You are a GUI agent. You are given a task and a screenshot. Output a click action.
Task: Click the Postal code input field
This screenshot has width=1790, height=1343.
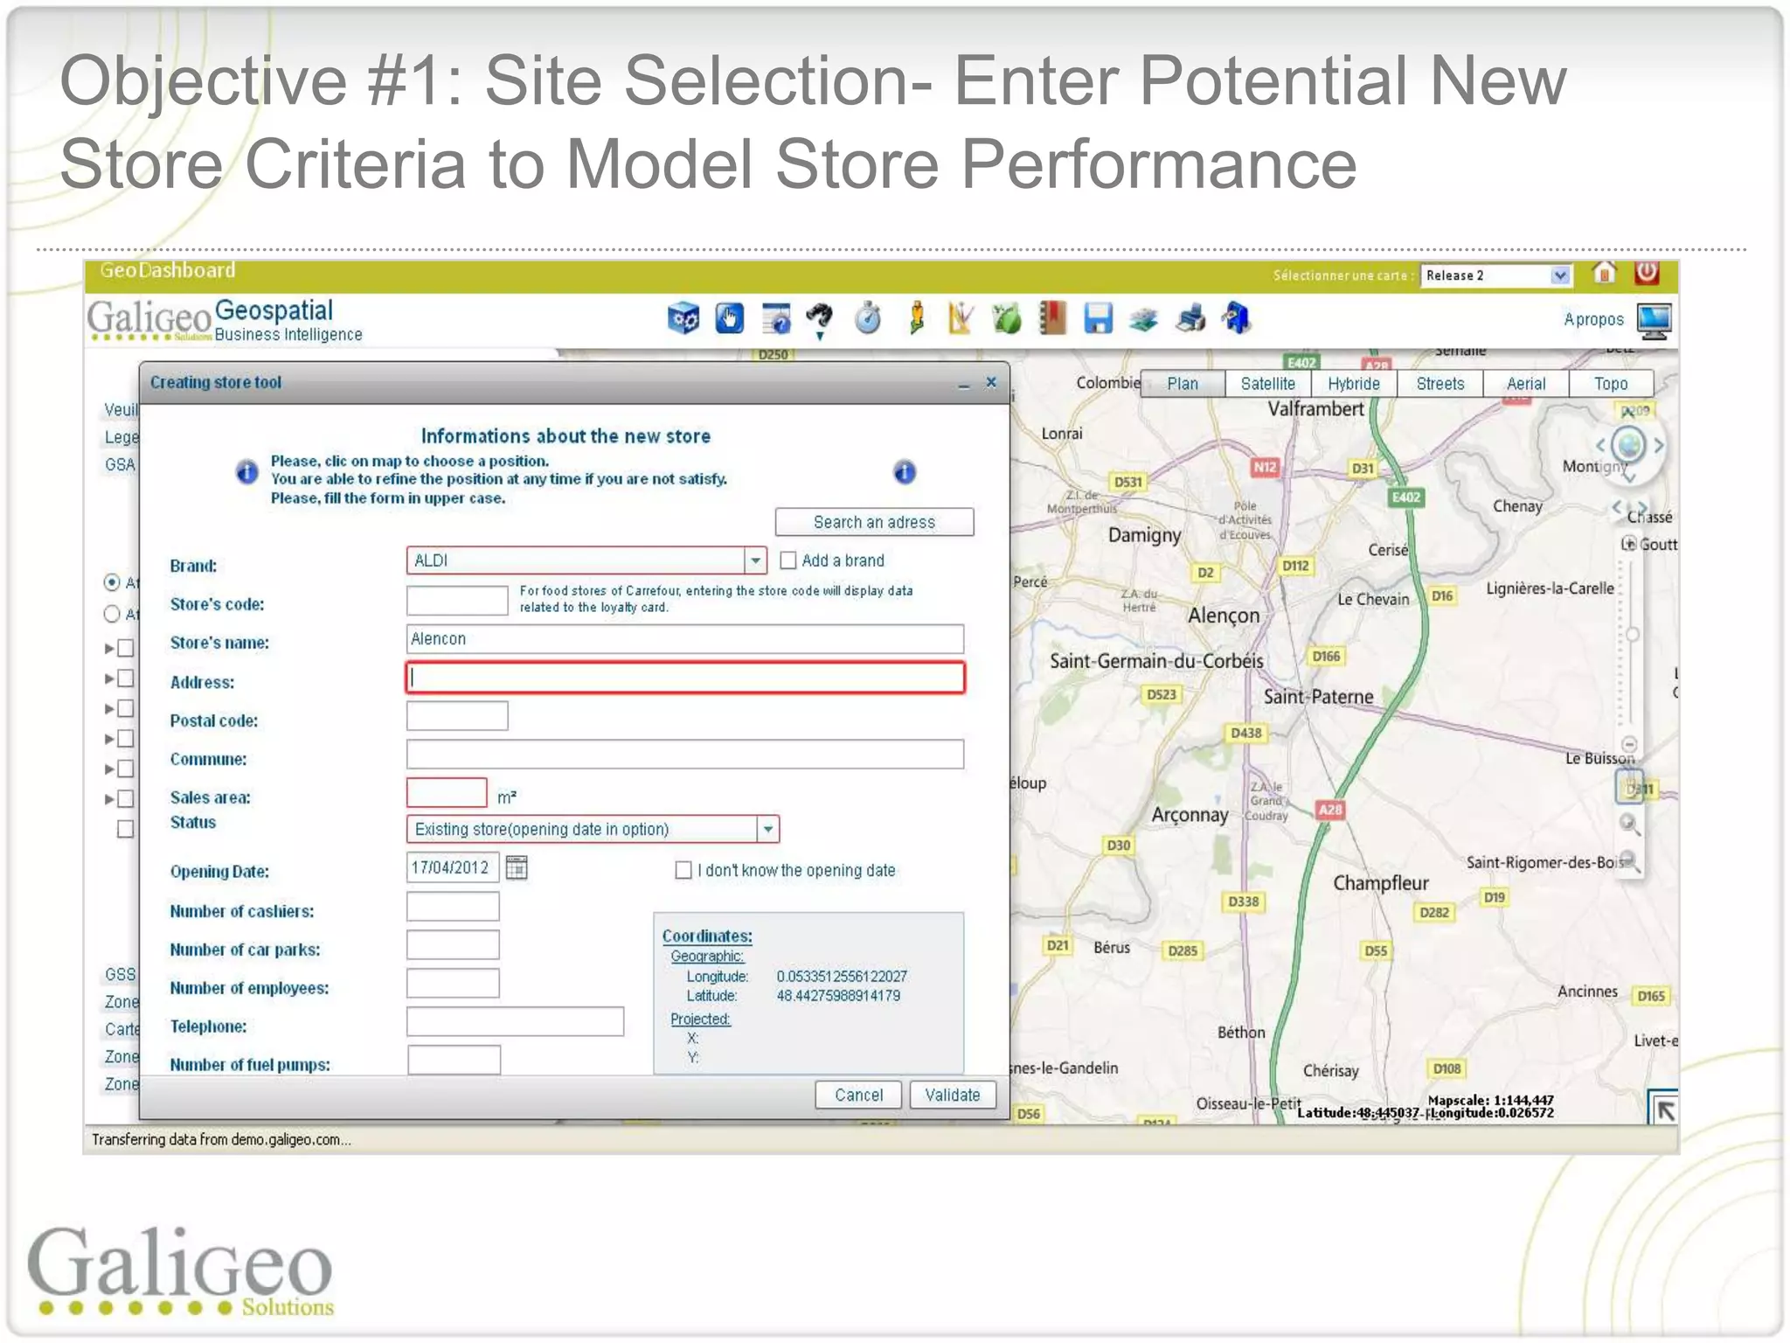(x=457, y=716)
